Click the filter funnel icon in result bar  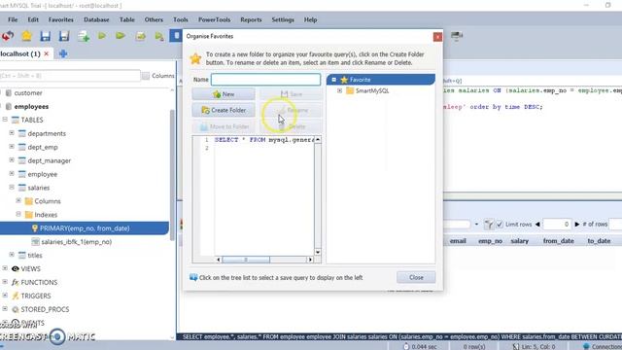tap(489, 225)
